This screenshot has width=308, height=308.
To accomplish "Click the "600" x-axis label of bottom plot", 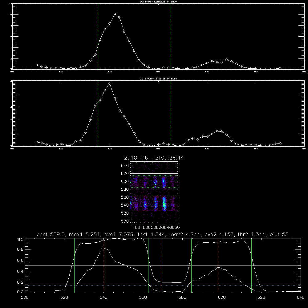I will [222, 298].
